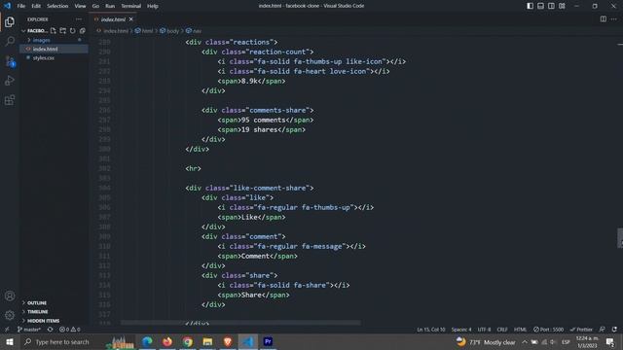Click the body breadcrumb item
This screenshot has height=350, width=623.
[x=169, y=30]
